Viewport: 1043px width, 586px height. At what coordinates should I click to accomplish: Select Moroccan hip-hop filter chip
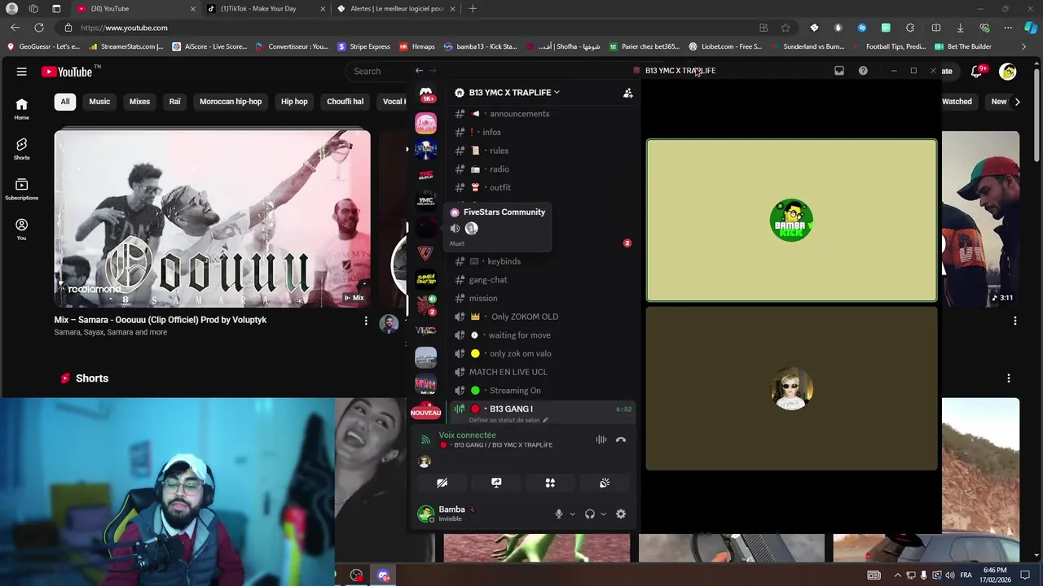pos(231,102)
